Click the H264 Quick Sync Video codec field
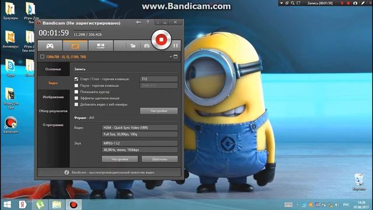 tap(140, 128)
